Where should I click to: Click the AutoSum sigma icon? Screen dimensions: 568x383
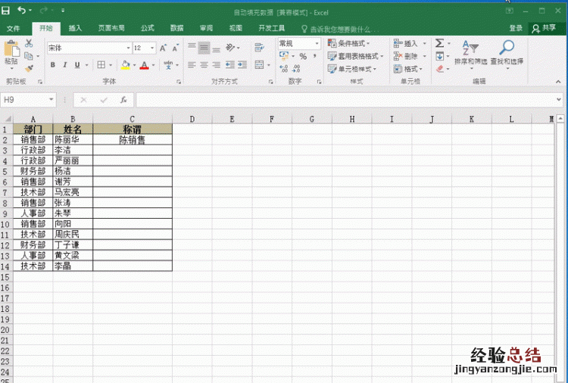(439, 44)
